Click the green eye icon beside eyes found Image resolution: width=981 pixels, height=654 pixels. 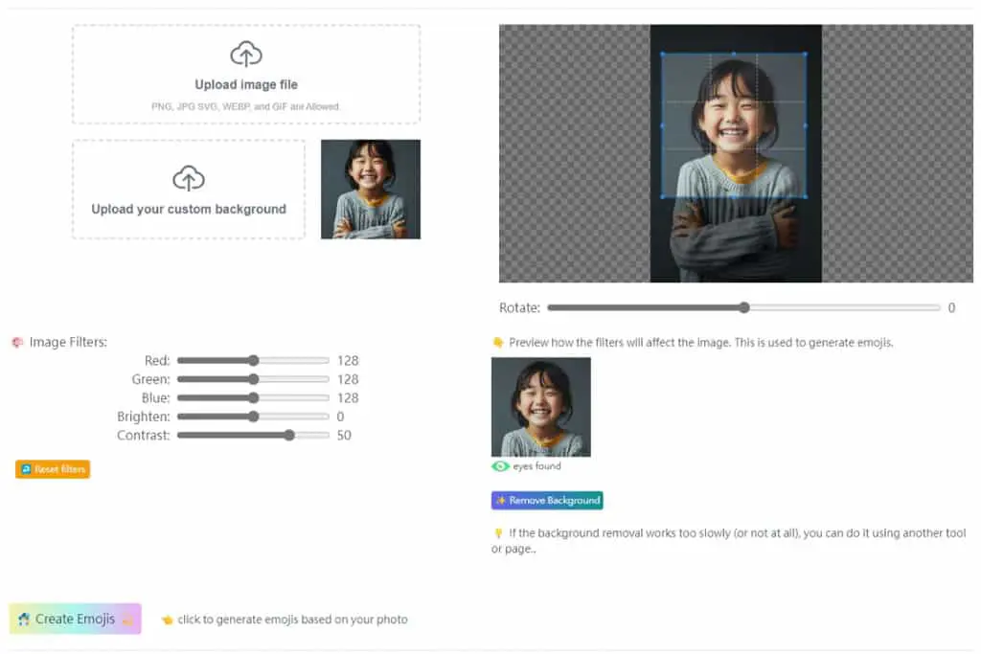[x=500, y=466]
